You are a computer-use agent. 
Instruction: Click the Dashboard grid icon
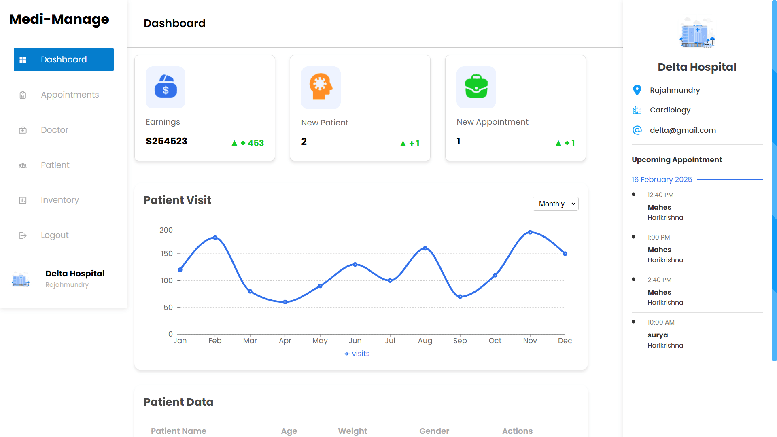(x=23, y=60)
